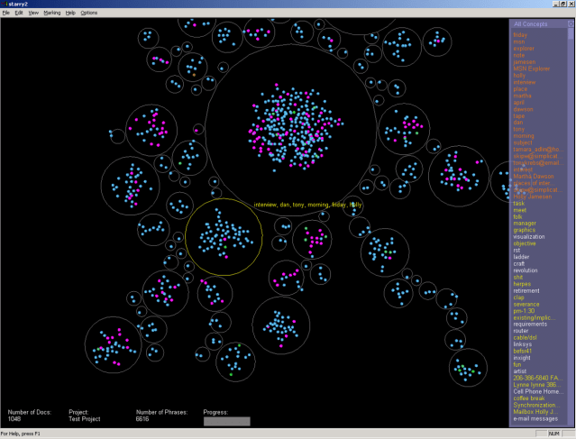The image size is (576, 439).
Task: Open the View menu
Action: click(x=33, y=13)
